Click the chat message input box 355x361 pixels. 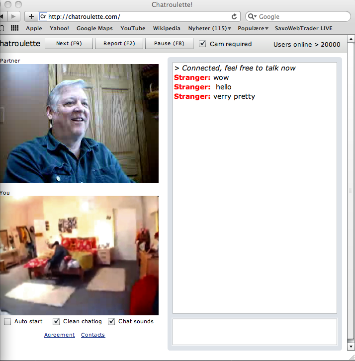255,332
